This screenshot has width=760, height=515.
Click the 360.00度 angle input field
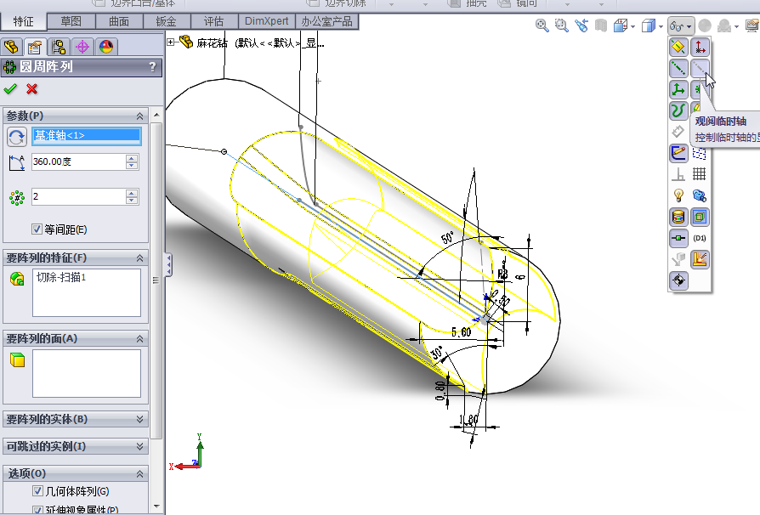[77, 161]
